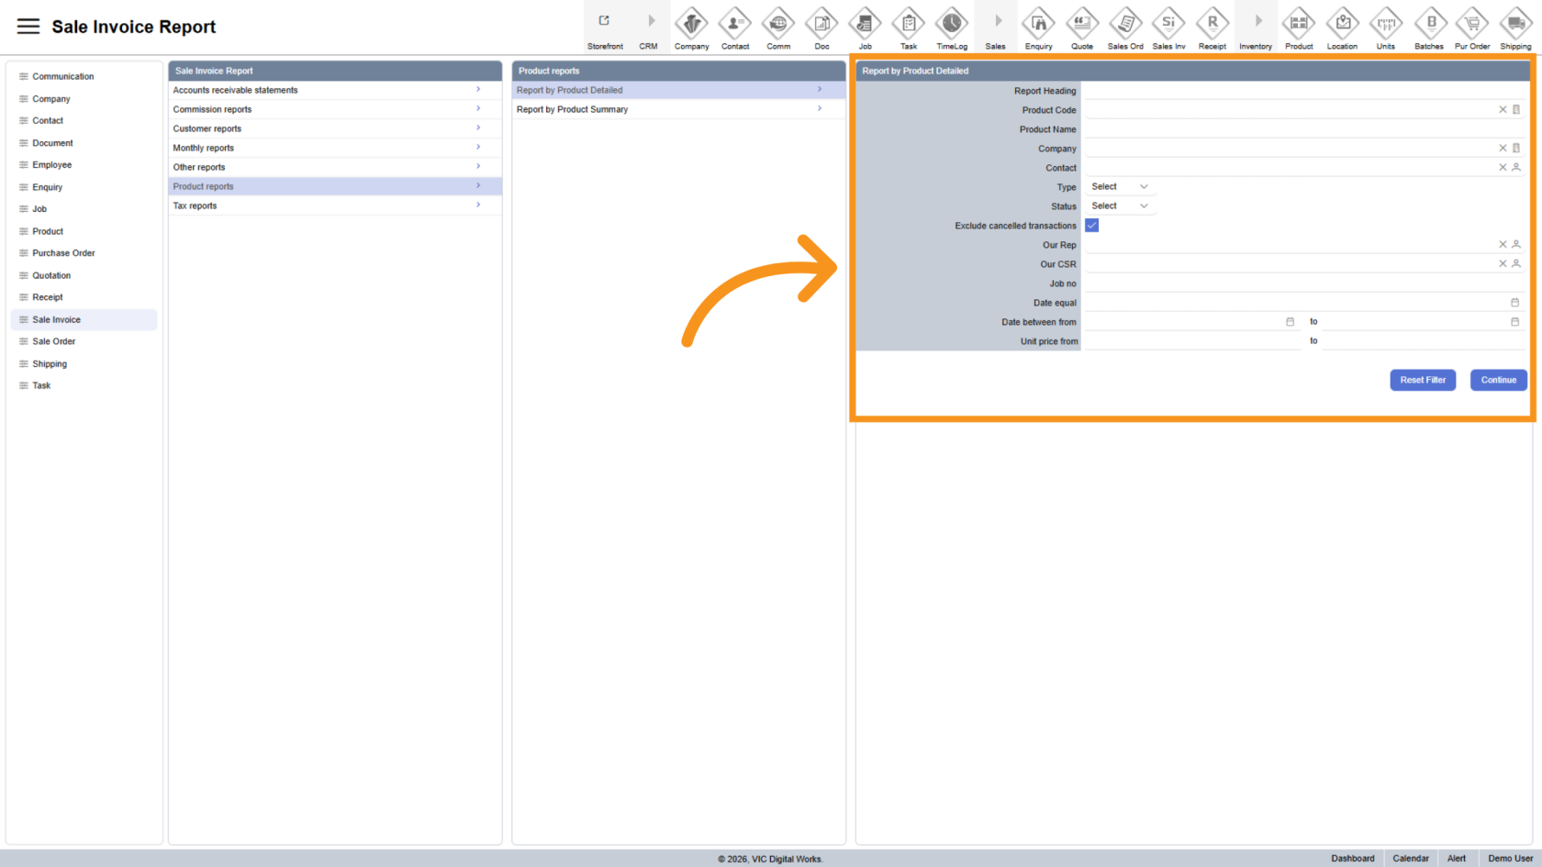Select the Sales Inv toolbar icon
1542x867 pixels.
pyautogui.click(x=1168, y=24)
